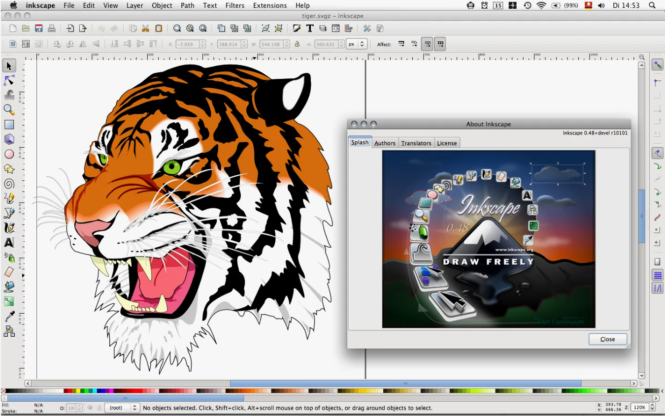Screen dimensions: 665x416
Task: Select the Connector tool
Action: [x=9, y=331]
